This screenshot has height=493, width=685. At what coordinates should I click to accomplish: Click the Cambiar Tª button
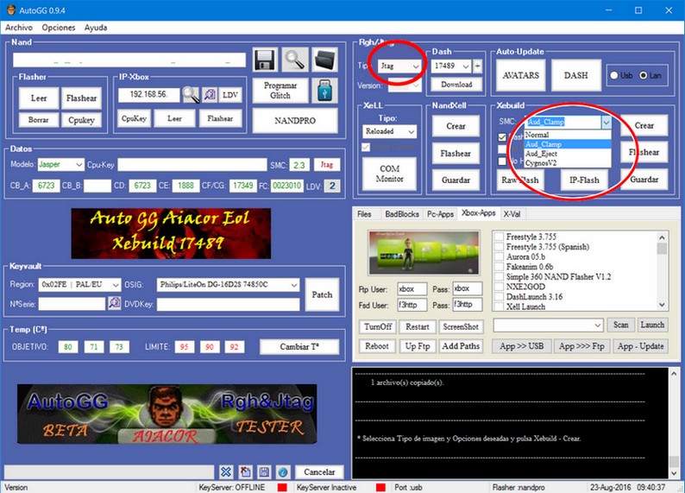pyautogui.click(x=299, y=346)
